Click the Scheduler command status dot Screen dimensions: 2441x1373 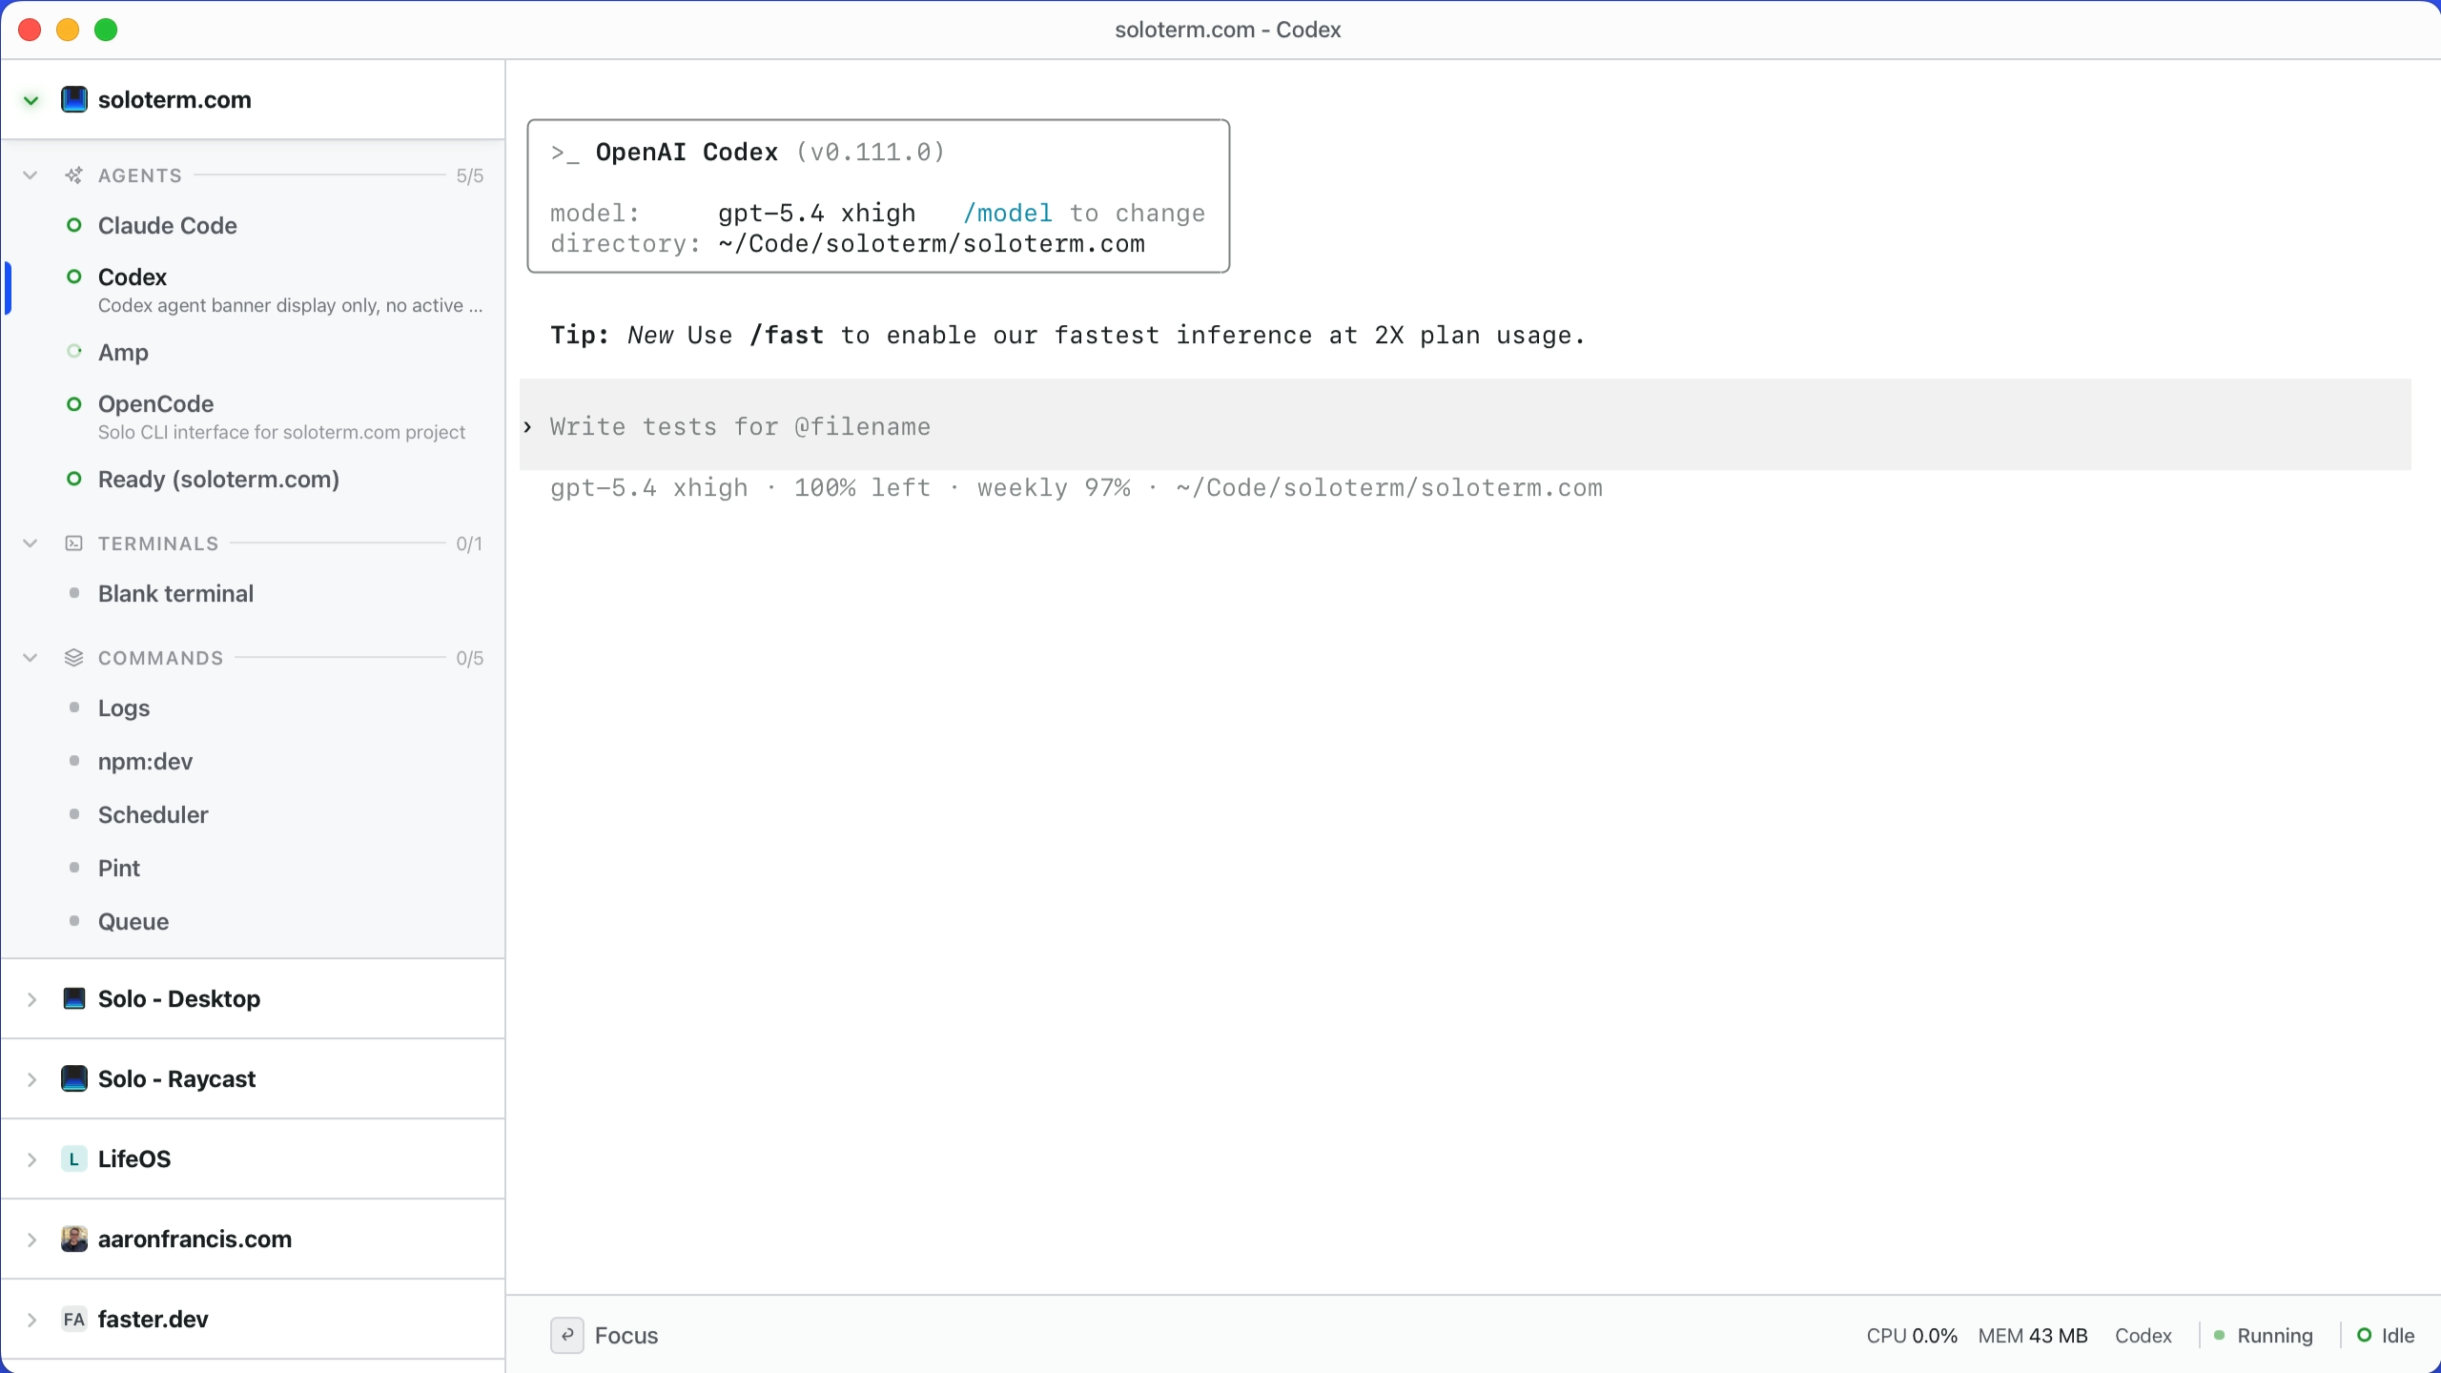(x=74, y=814)
